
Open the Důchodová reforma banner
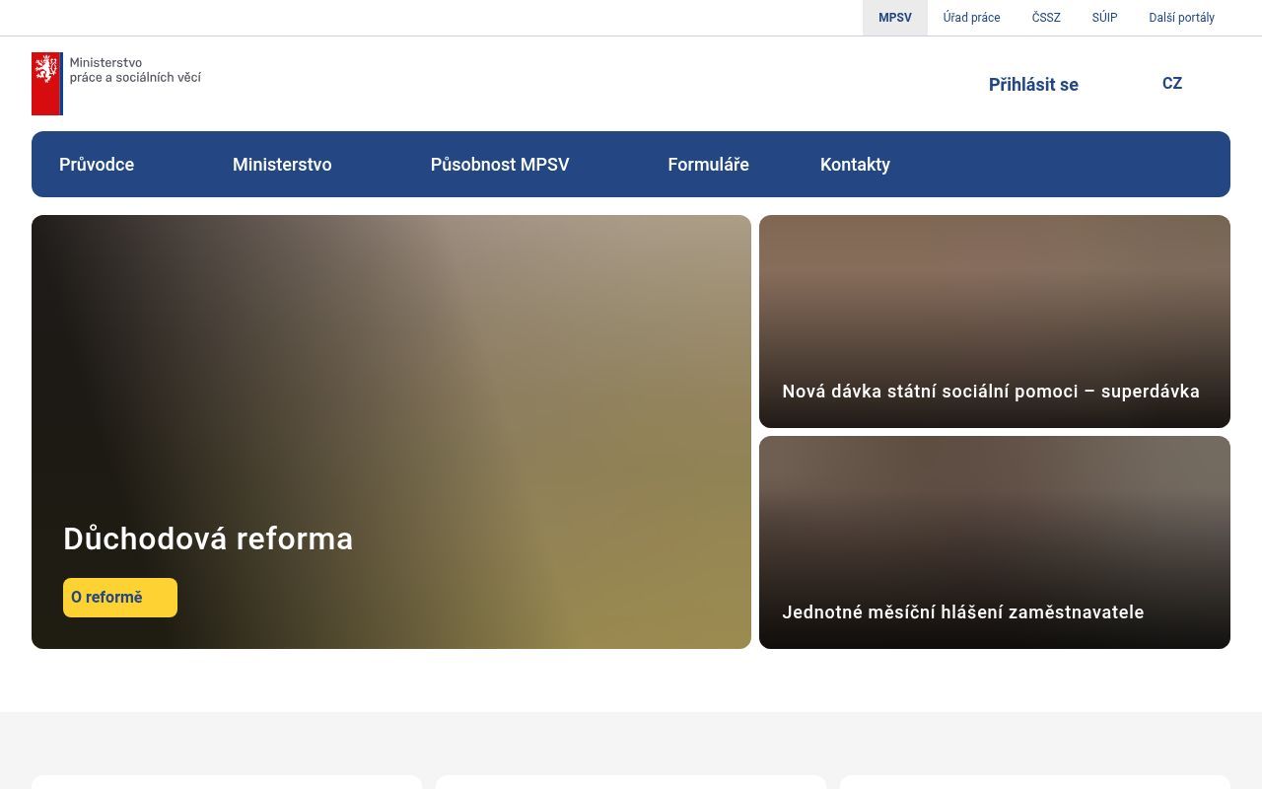point(391,432)
